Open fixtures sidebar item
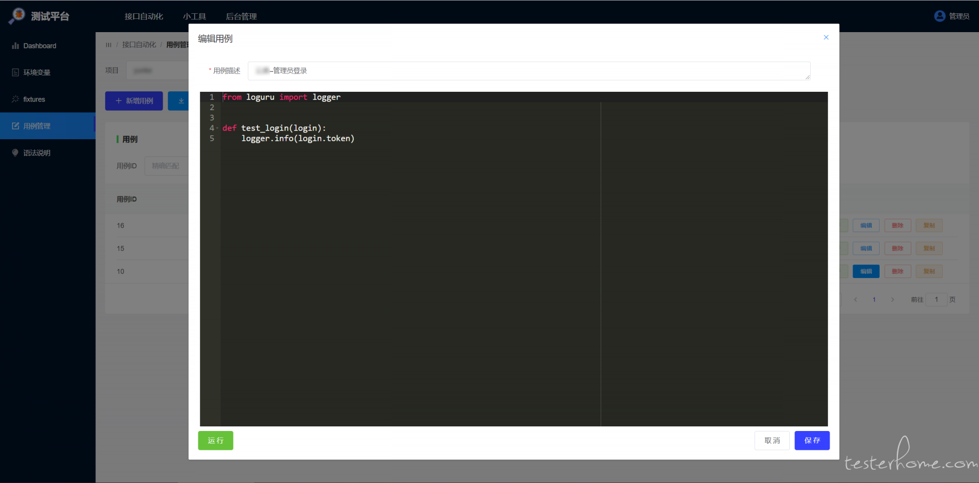Image resolution: width=979 pixels, height=483 pixels. (x=47, y=99)
